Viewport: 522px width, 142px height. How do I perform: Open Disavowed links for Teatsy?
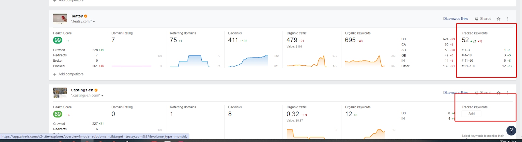coord(455,19)
